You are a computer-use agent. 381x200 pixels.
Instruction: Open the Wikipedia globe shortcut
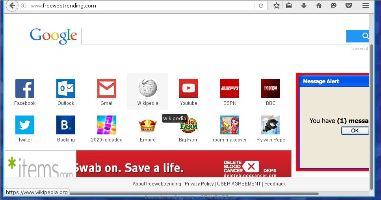(x=148, y=88)
